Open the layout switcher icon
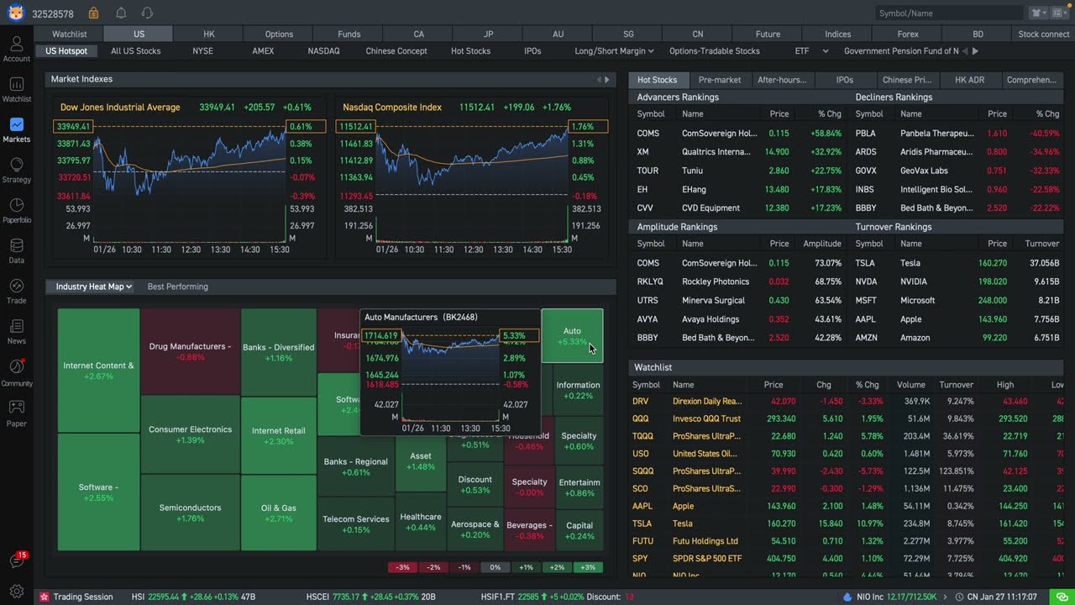 coord(1060,13)
